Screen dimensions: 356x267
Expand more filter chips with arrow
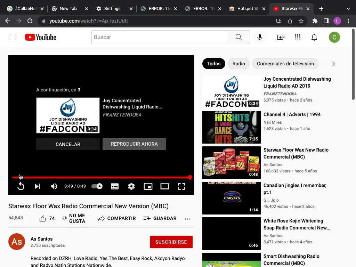click(333, 64)
